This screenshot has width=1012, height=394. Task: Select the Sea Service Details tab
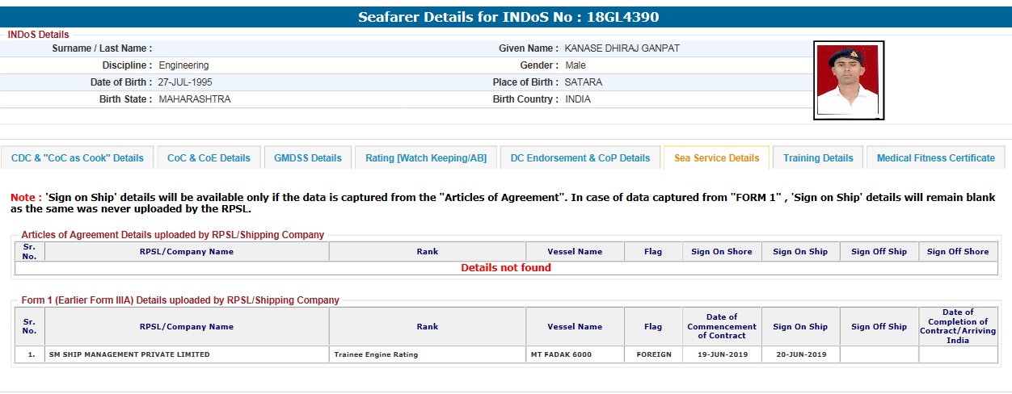pos(716,158)
